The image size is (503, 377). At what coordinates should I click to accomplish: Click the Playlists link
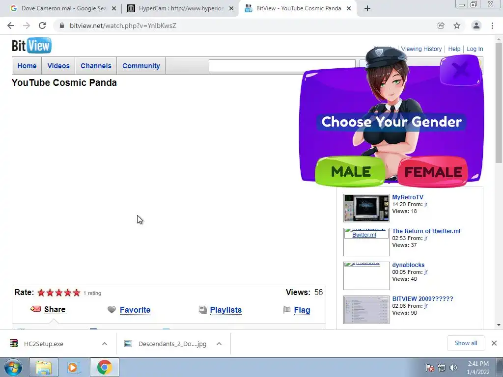[226, 310]
